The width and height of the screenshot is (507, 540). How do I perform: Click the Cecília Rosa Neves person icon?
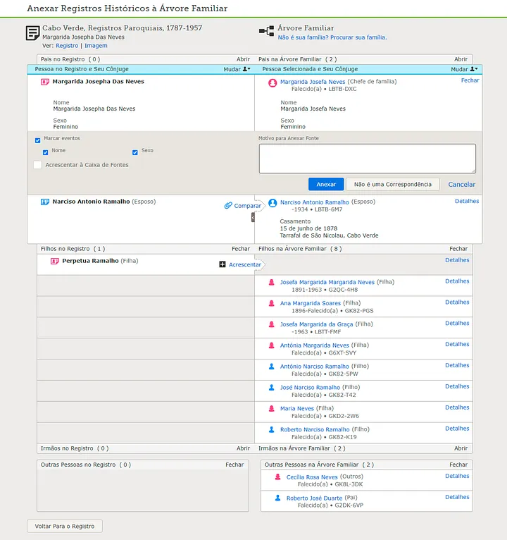[278, 477]
